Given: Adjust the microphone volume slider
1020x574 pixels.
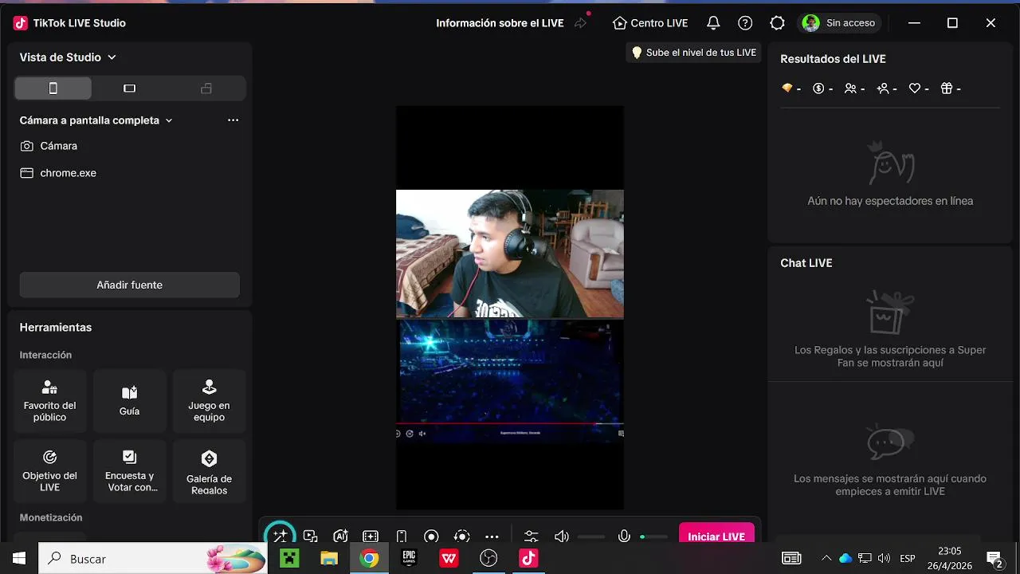Looking at the screenshot, I should 653,537.
